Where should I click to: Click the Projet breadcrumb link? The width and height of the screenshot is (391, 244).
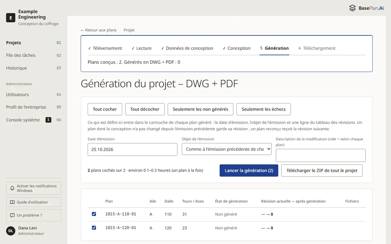[129, 30]
